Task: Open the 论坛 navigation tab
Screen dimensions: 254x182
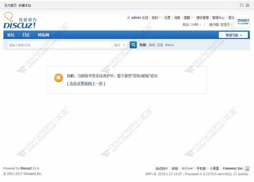Action: pyautogui.click(x=11, y=35)
